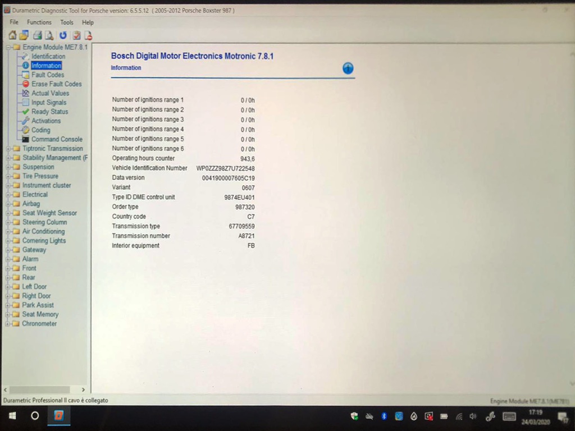
Task: Select the Left Door module
Action: [34, 287]
